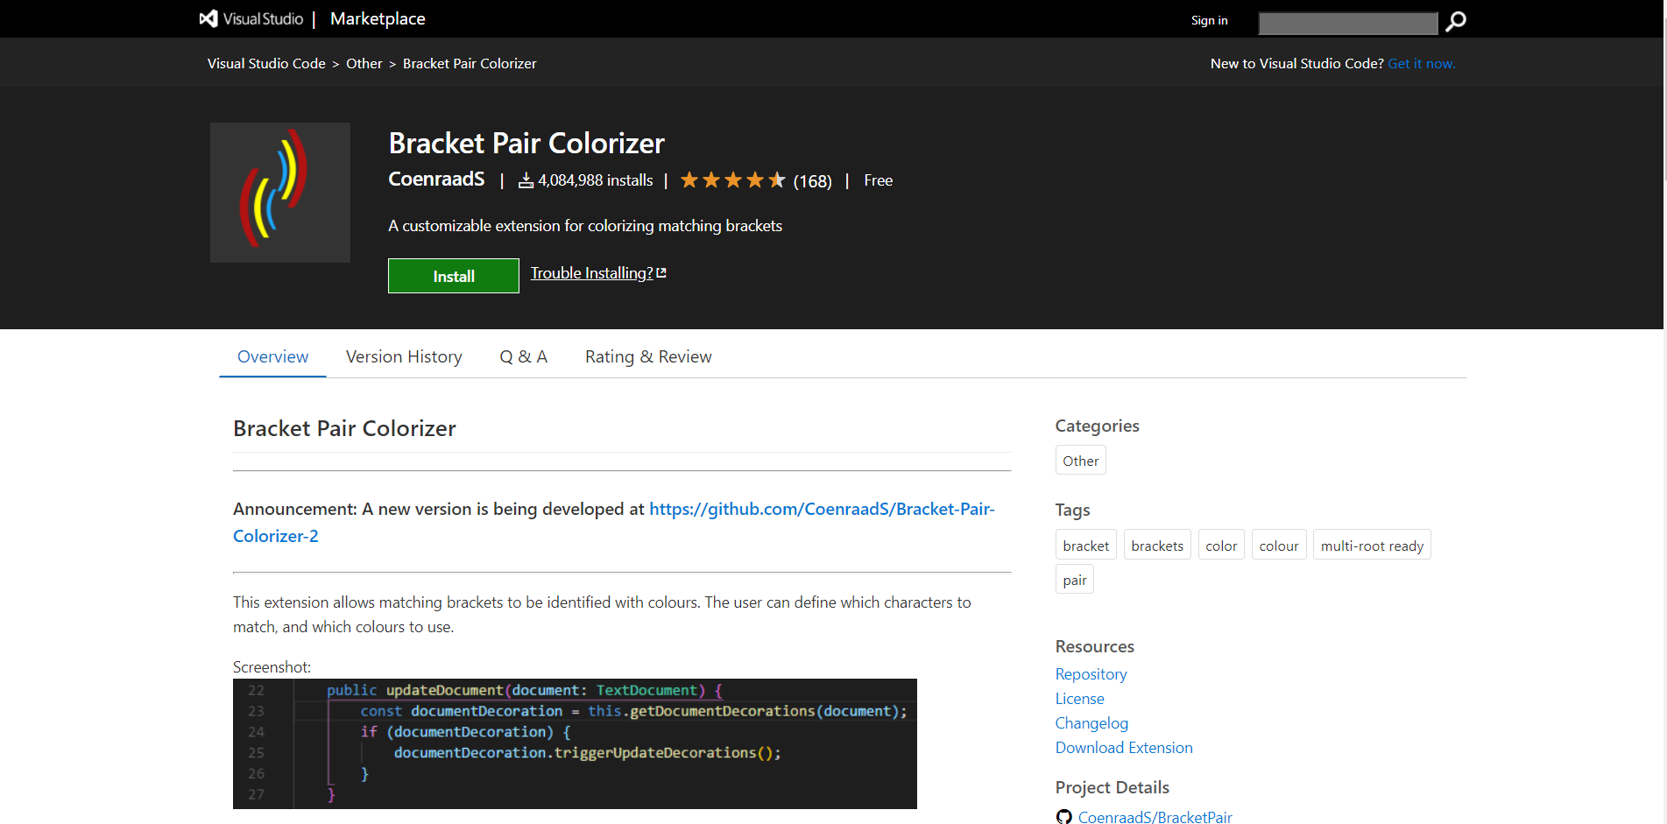Click the Other category chip
Screen dimensions: 1667x824
(x=1081, y=461)
